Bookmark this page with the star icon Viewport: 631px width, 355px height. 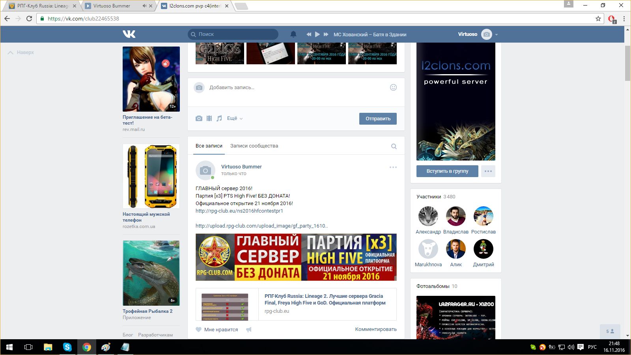tap(598, 19)
